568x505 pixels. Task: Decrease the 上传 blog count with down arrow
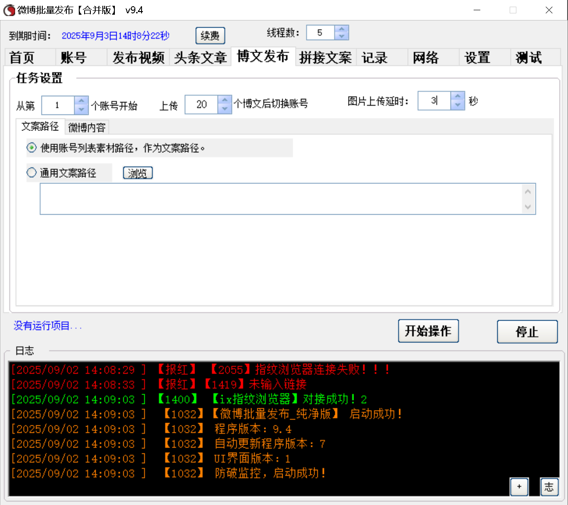[x=225, y=108]
